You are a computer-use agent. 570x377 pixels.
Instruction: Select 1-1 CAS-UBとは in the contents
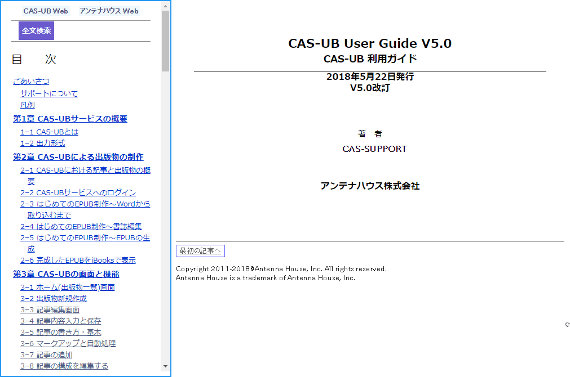pos(50,132)
